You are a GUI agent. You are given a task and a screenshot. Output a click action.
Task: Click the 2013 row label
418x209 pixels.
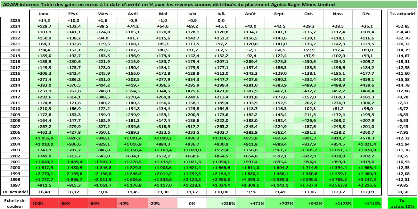pyautogui.click(x=15, y=91)
